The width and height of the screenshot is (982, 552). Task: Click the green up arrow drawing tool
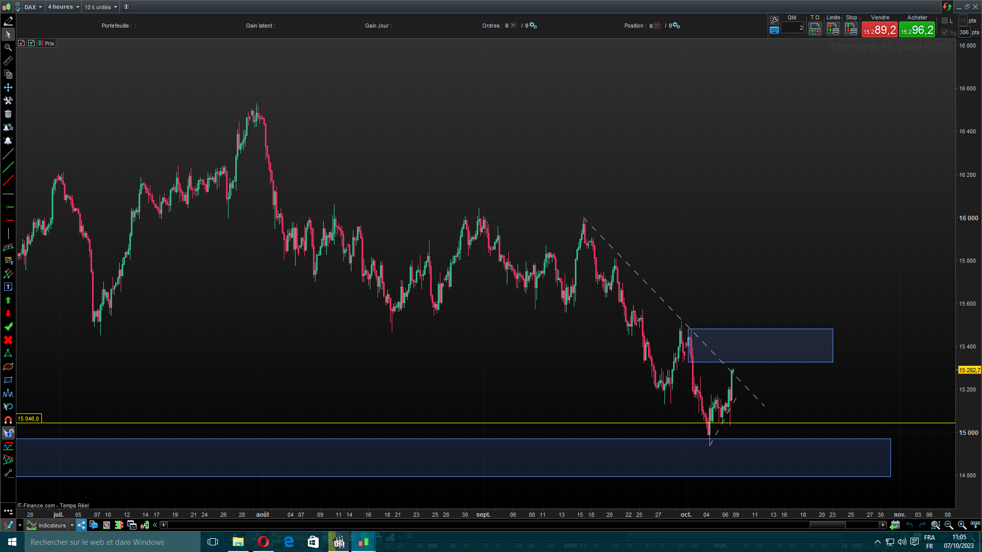pyautogui.click(x=8, y=301)
